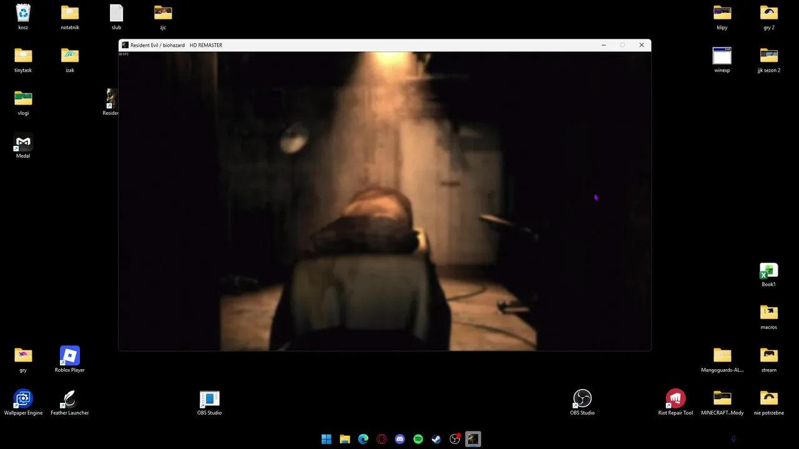Open Steam from the taskbar
Image resolution: width=799 pixels, height=449 pixels.
pos(436,439)
